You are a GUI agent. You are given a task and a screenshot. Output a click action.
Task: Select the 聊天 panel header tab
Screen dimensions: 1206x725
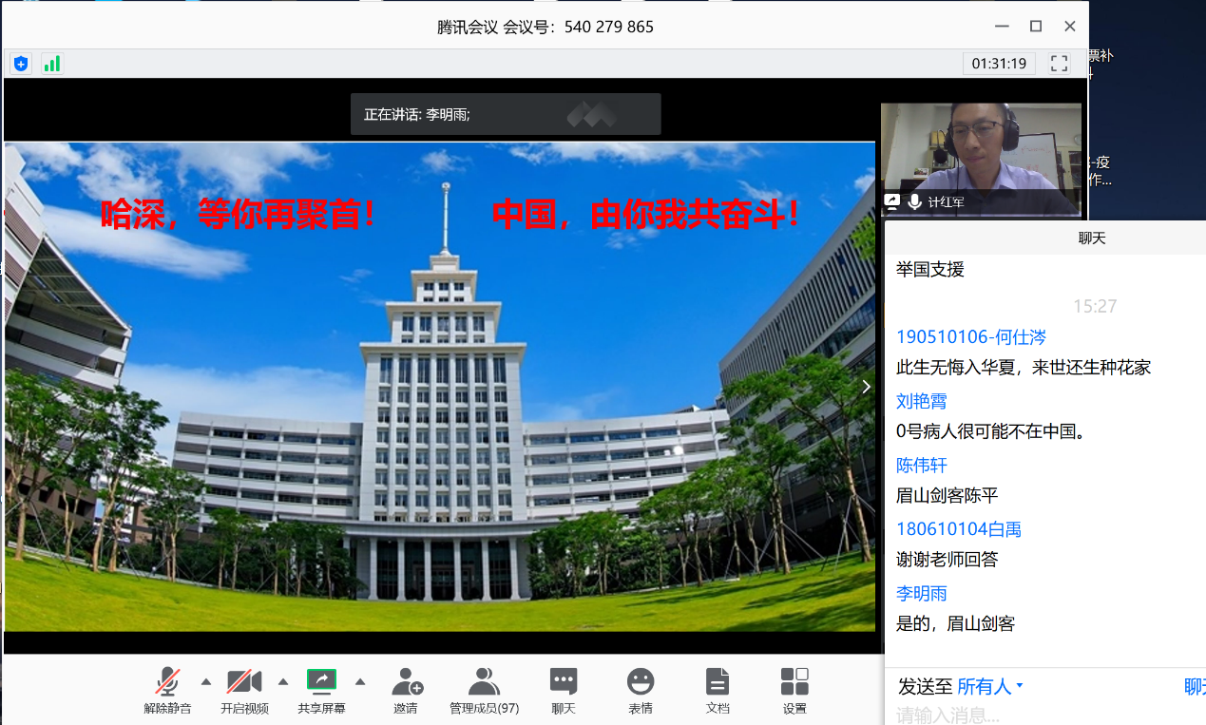coord(1091,238)
